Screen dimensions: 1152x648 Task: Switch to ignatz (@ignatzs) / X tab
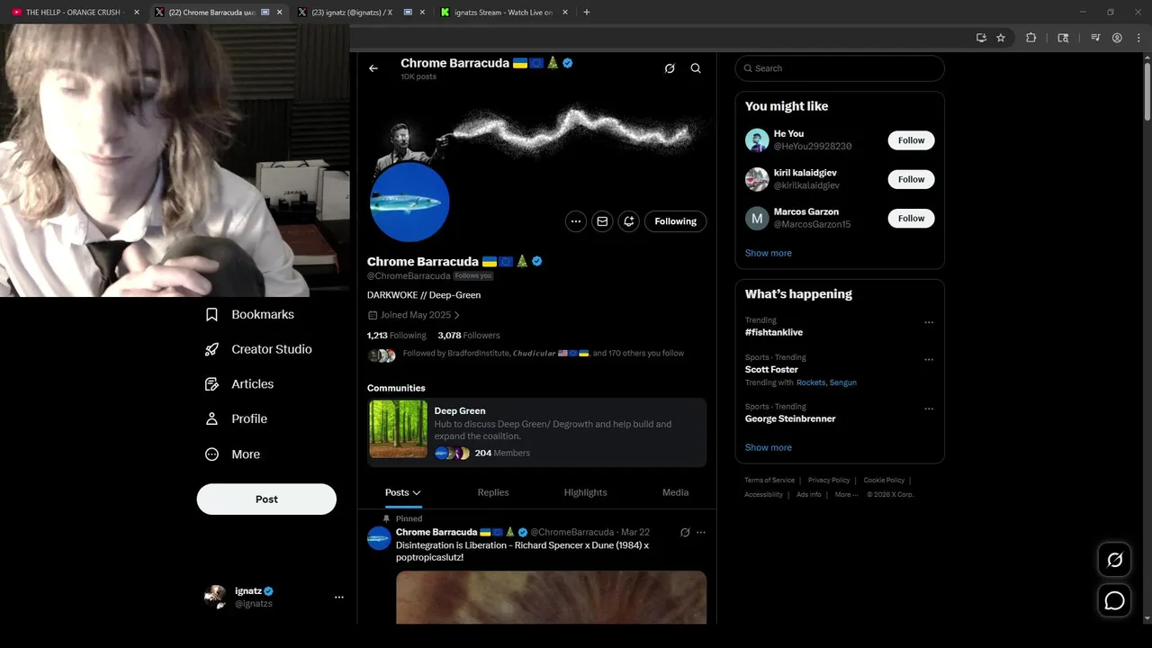(362, 13)
